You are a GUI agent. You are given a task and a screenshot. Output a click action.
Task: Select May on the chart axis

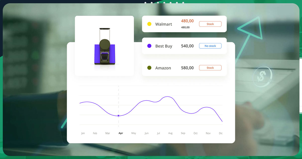[x=134, y=133]
